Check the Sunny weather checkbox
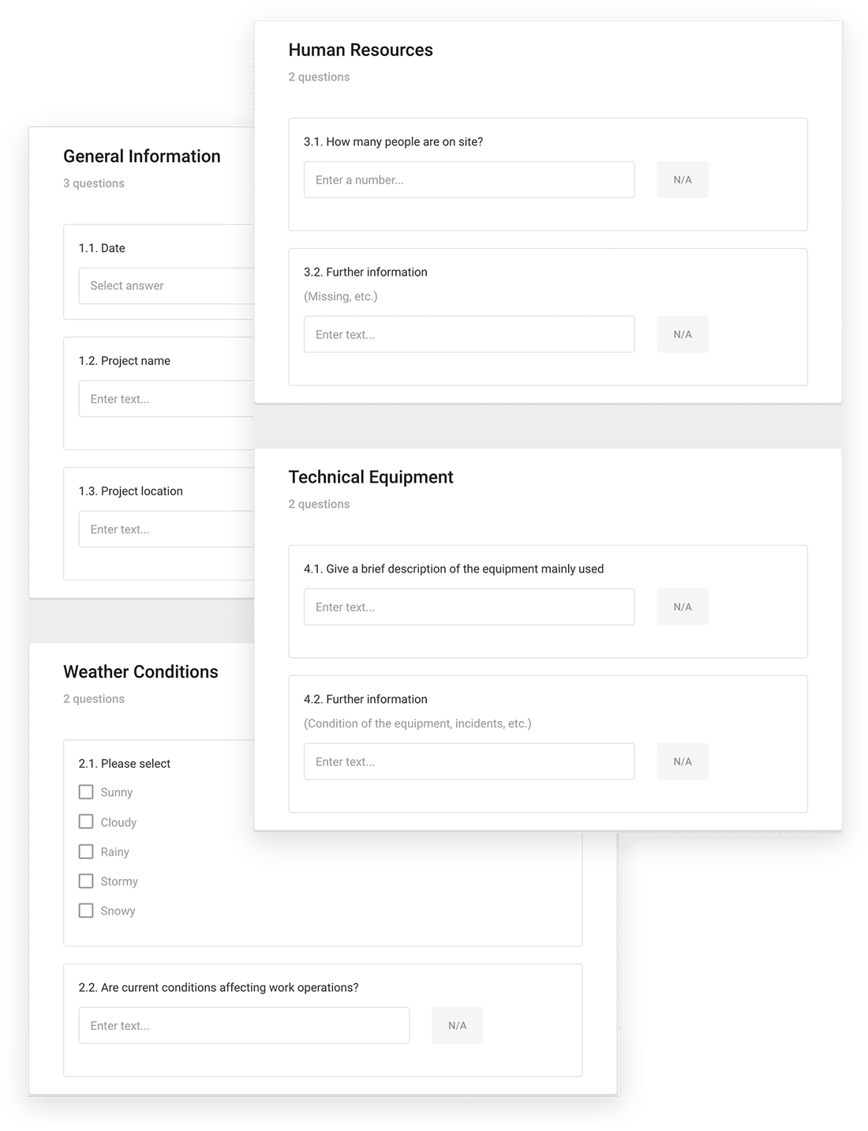 [x=86, y=792]
